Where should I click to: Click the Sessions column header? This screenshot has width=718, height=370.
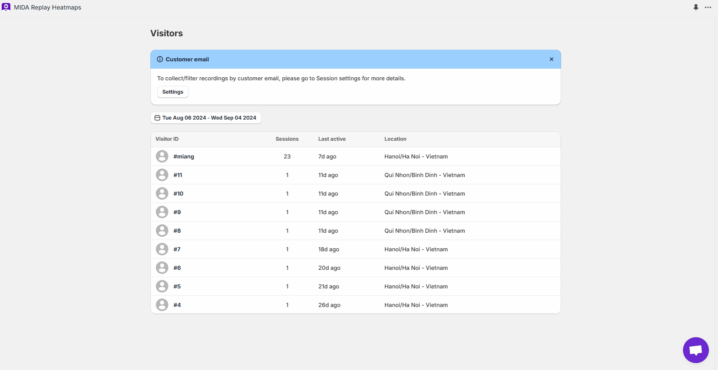click(x=287, y=139)
